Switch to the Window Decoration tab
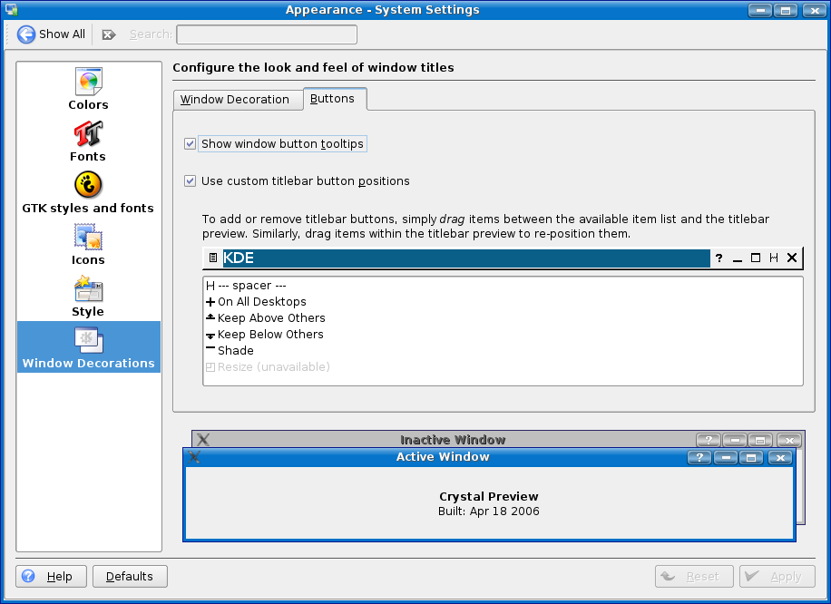Image resolution: width=831 pixels, height=604 pixels. 235,100
